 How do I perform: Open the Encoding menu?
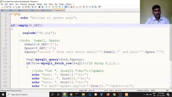(x=23, y=4)
